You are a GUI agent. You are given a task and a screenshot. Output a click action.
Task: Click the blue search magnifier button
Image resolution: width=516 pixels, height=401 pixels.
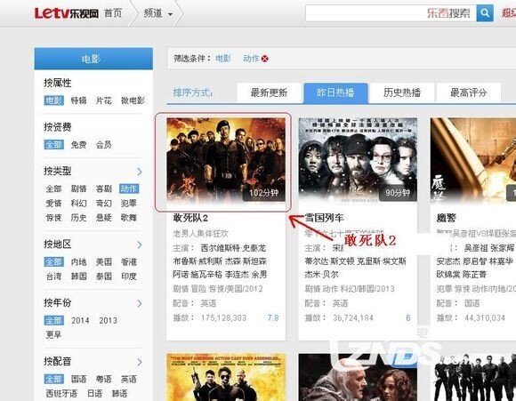(x=485, y=13)
